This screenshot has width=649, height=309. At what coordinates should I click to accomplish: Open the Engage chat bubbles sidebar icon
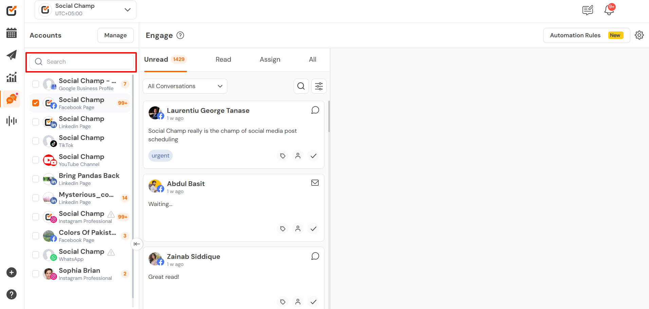(12, 99)
